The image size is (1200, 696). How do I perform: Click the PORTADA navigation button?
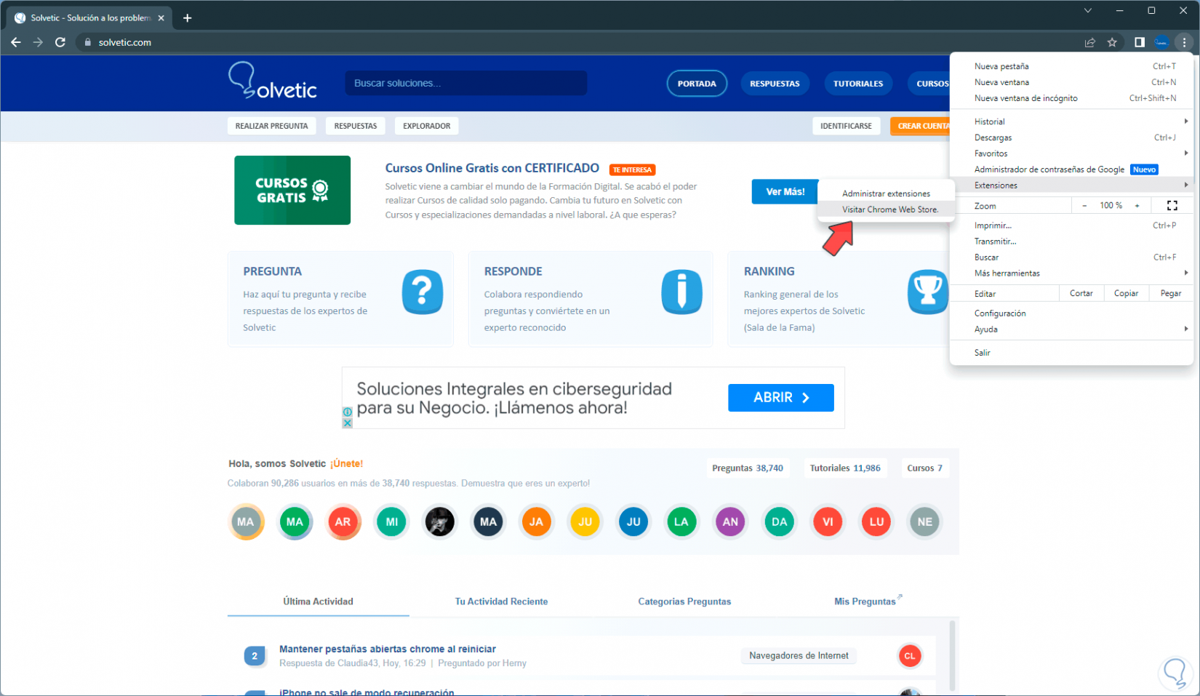click(x=697, y=84)
